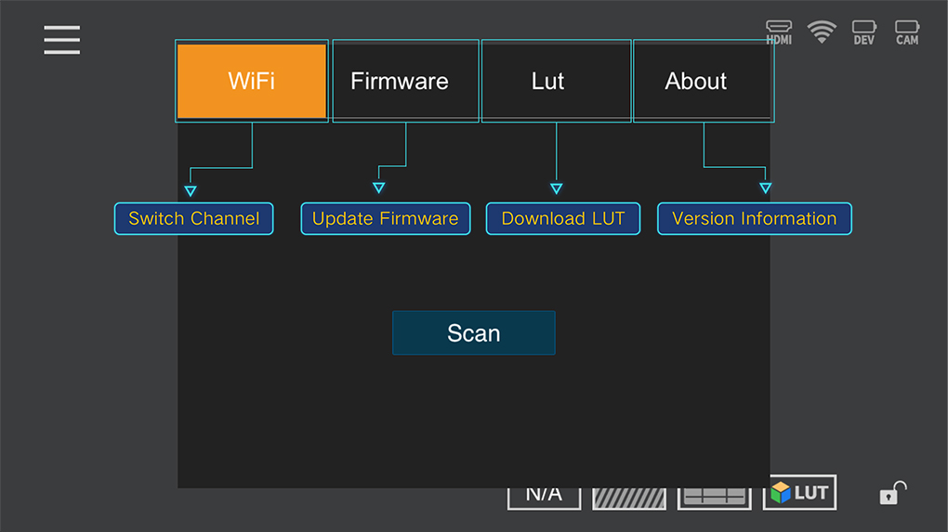Open the hamburger menu
The width and height of the screenshot is (948, 532).
pos(61,40)
